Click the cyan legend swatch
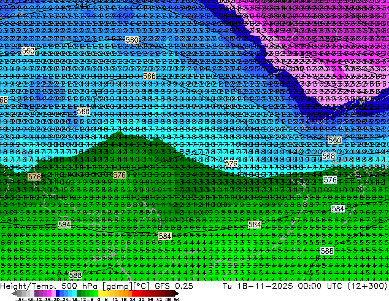 click(74, 294)
